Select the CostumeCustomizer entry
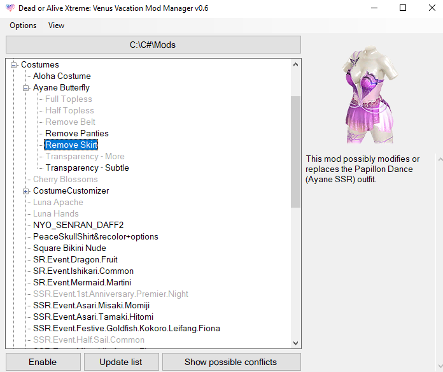This screenshot has height=372, width=443. point(71,191)
